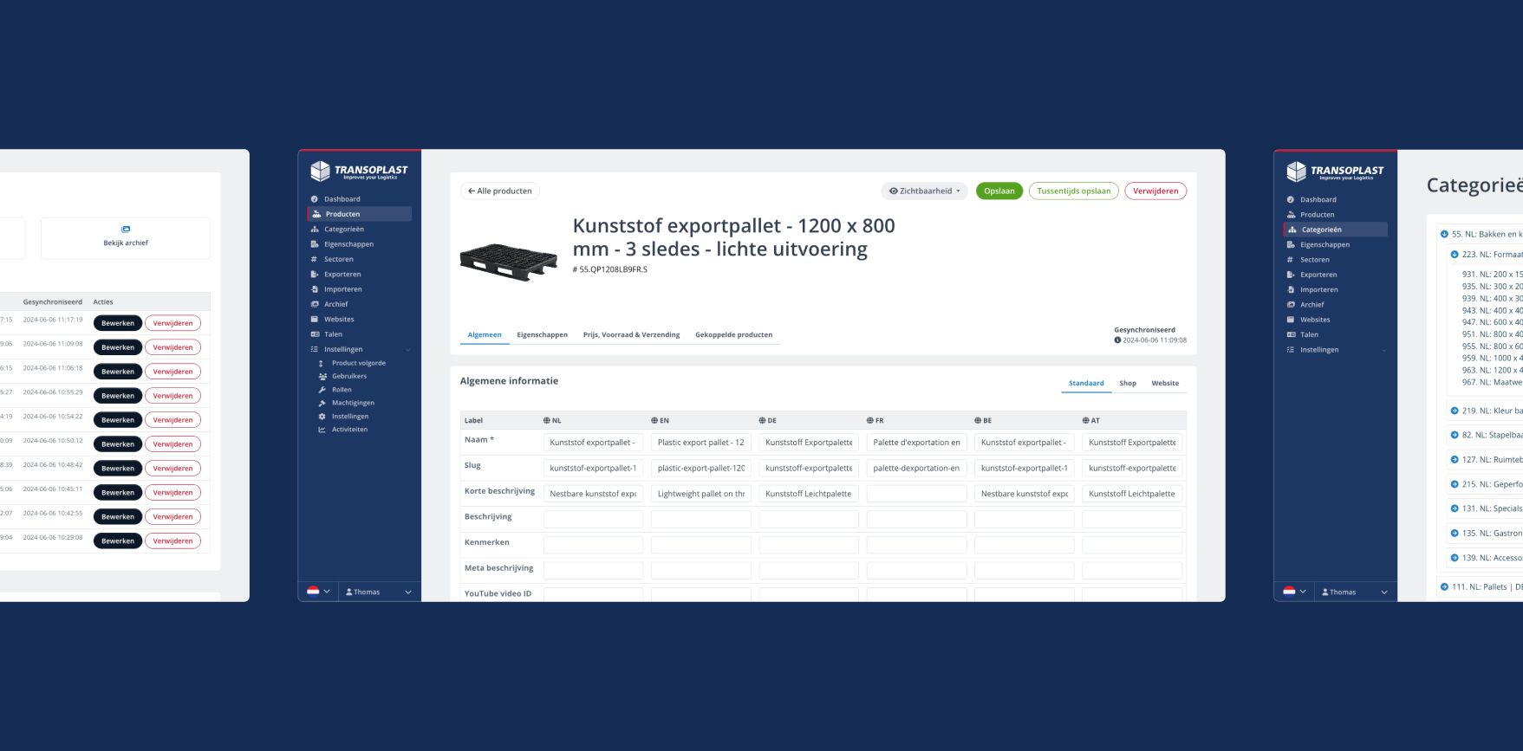Click the Tussentijds opslaan button
This screenshot has height=751, width=1523.
tap(1073, 191)
